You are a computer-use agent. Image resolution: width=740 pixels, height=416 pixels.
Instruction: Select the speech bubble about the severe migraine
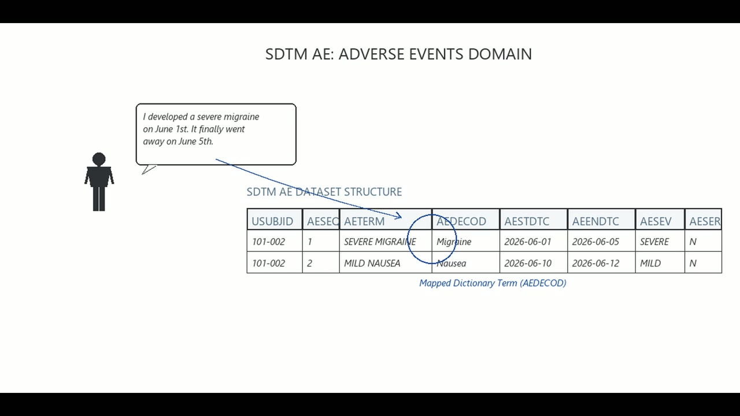point(216,135)
